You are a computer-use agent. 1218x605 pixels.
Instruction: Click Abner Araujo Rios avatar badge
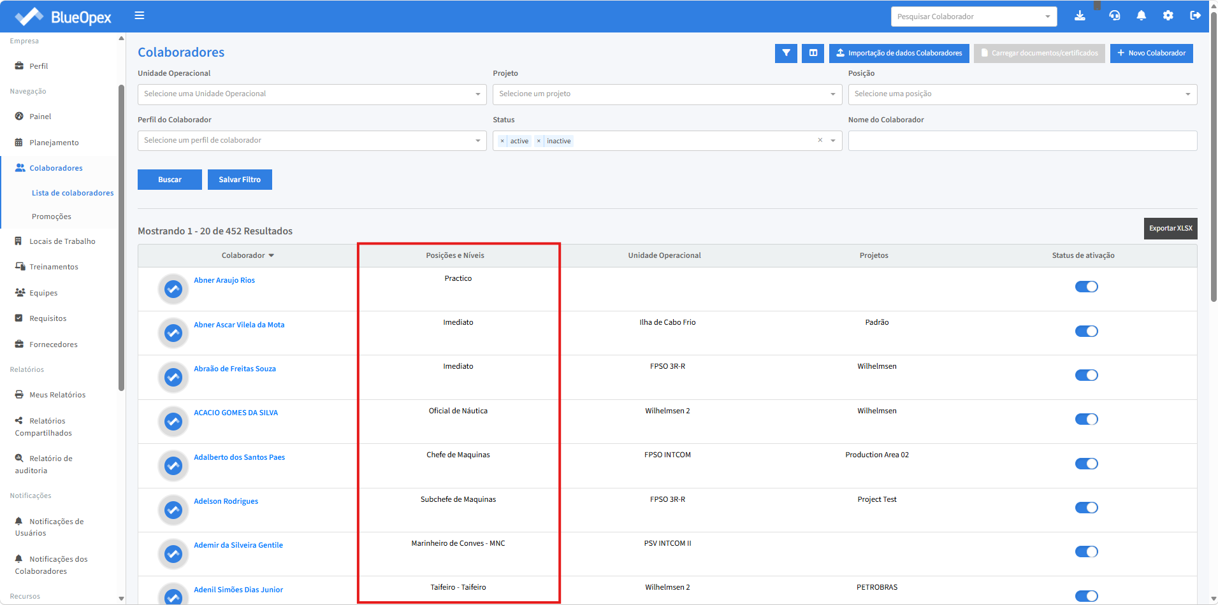(x=173, y=289)
